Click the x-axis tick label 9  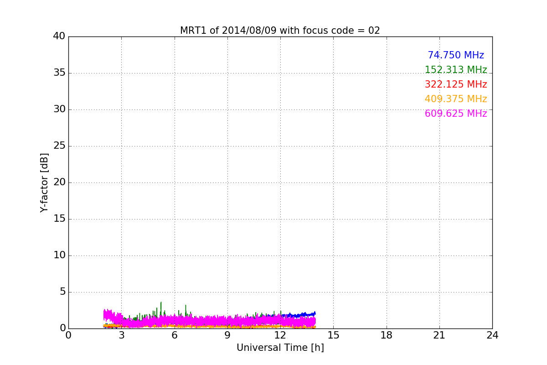point(227,335)
